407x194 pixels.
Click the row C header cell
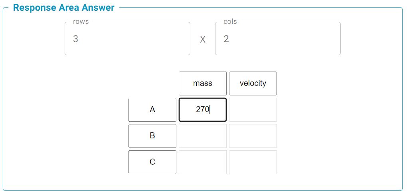(152, 162)
